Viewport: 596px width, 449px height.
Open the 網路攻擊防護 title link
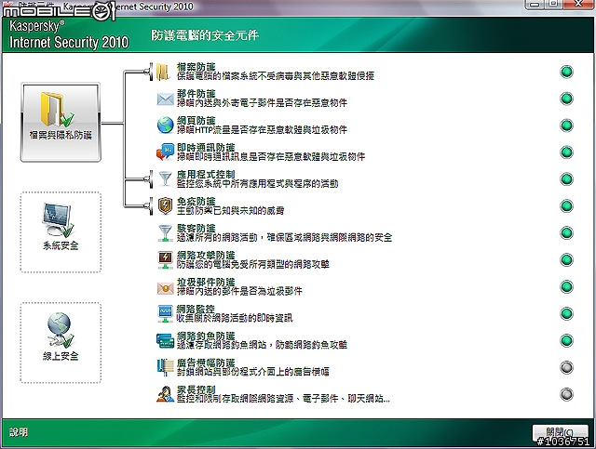pyautogui.click(x=206, y=256)
